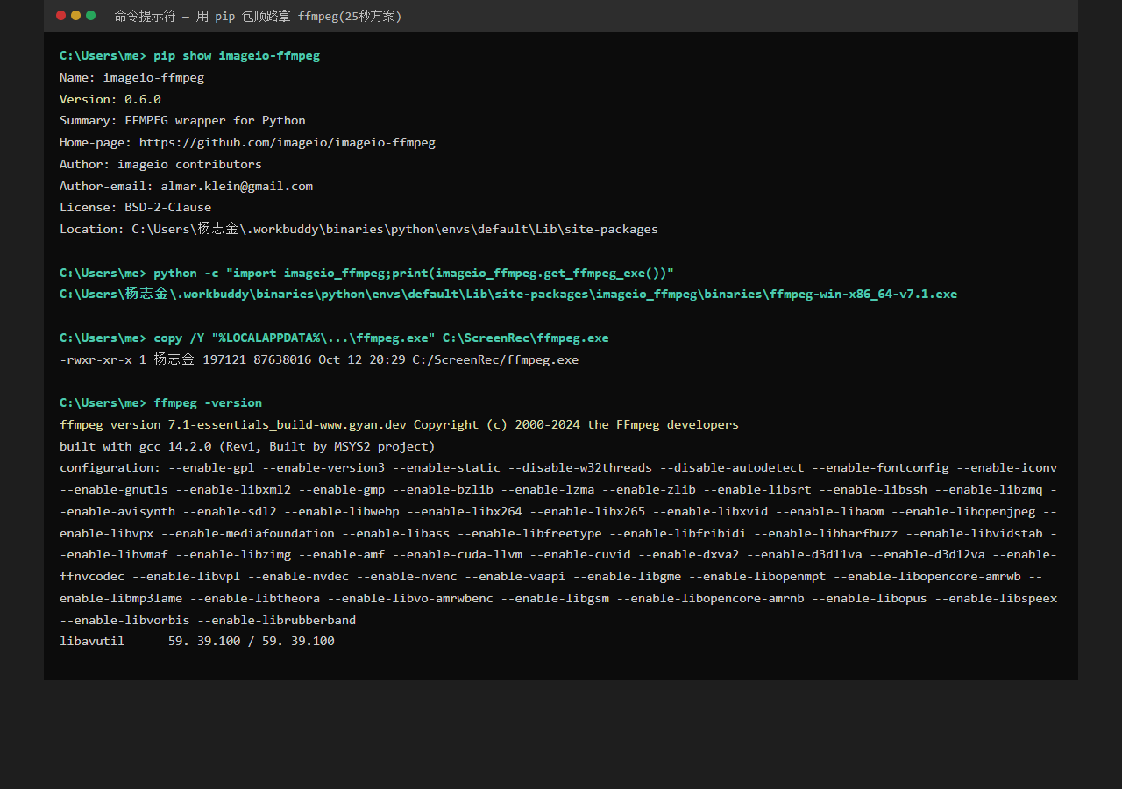Select the "pip show imageio-ffmpeg" command
1122x789 pixels.
(237, 55)
